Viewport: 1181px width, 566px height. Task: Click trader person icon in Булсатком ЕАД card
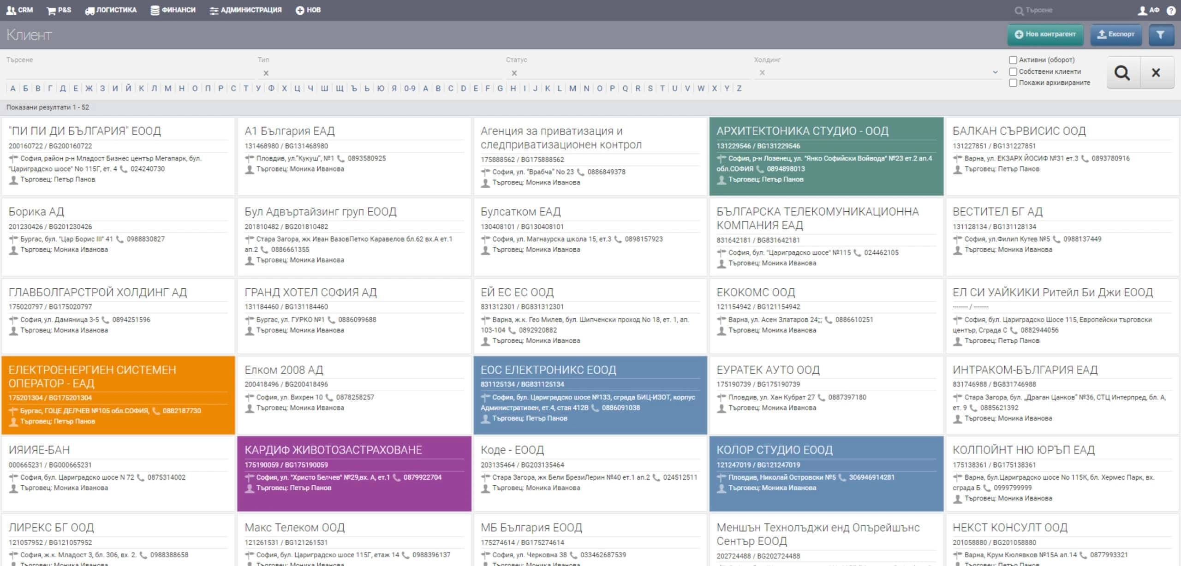(485, 250)
